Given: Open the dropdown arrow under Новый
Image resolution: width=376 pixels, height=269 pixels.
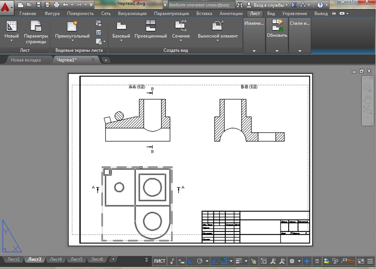Looking at the screenshot, I should coord(11,41).
